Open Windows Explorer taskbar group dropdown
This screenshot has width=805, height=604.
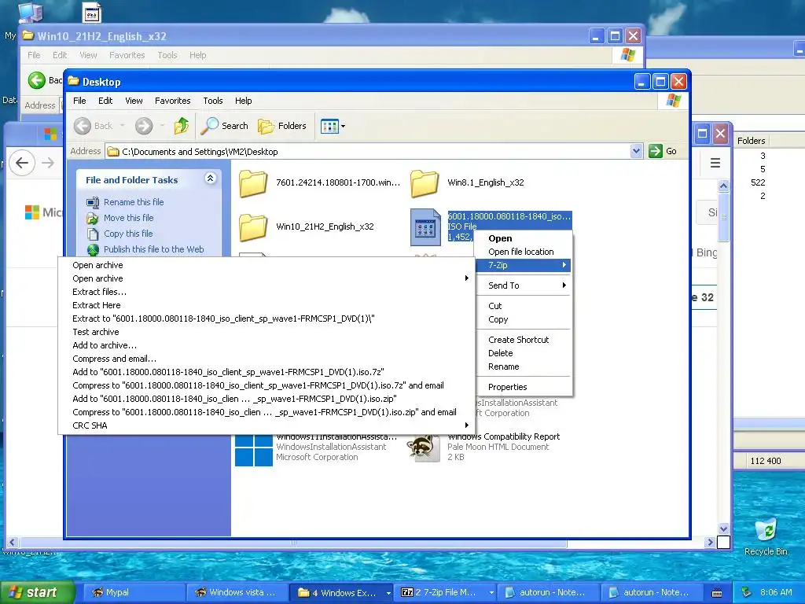coord(388,593)
